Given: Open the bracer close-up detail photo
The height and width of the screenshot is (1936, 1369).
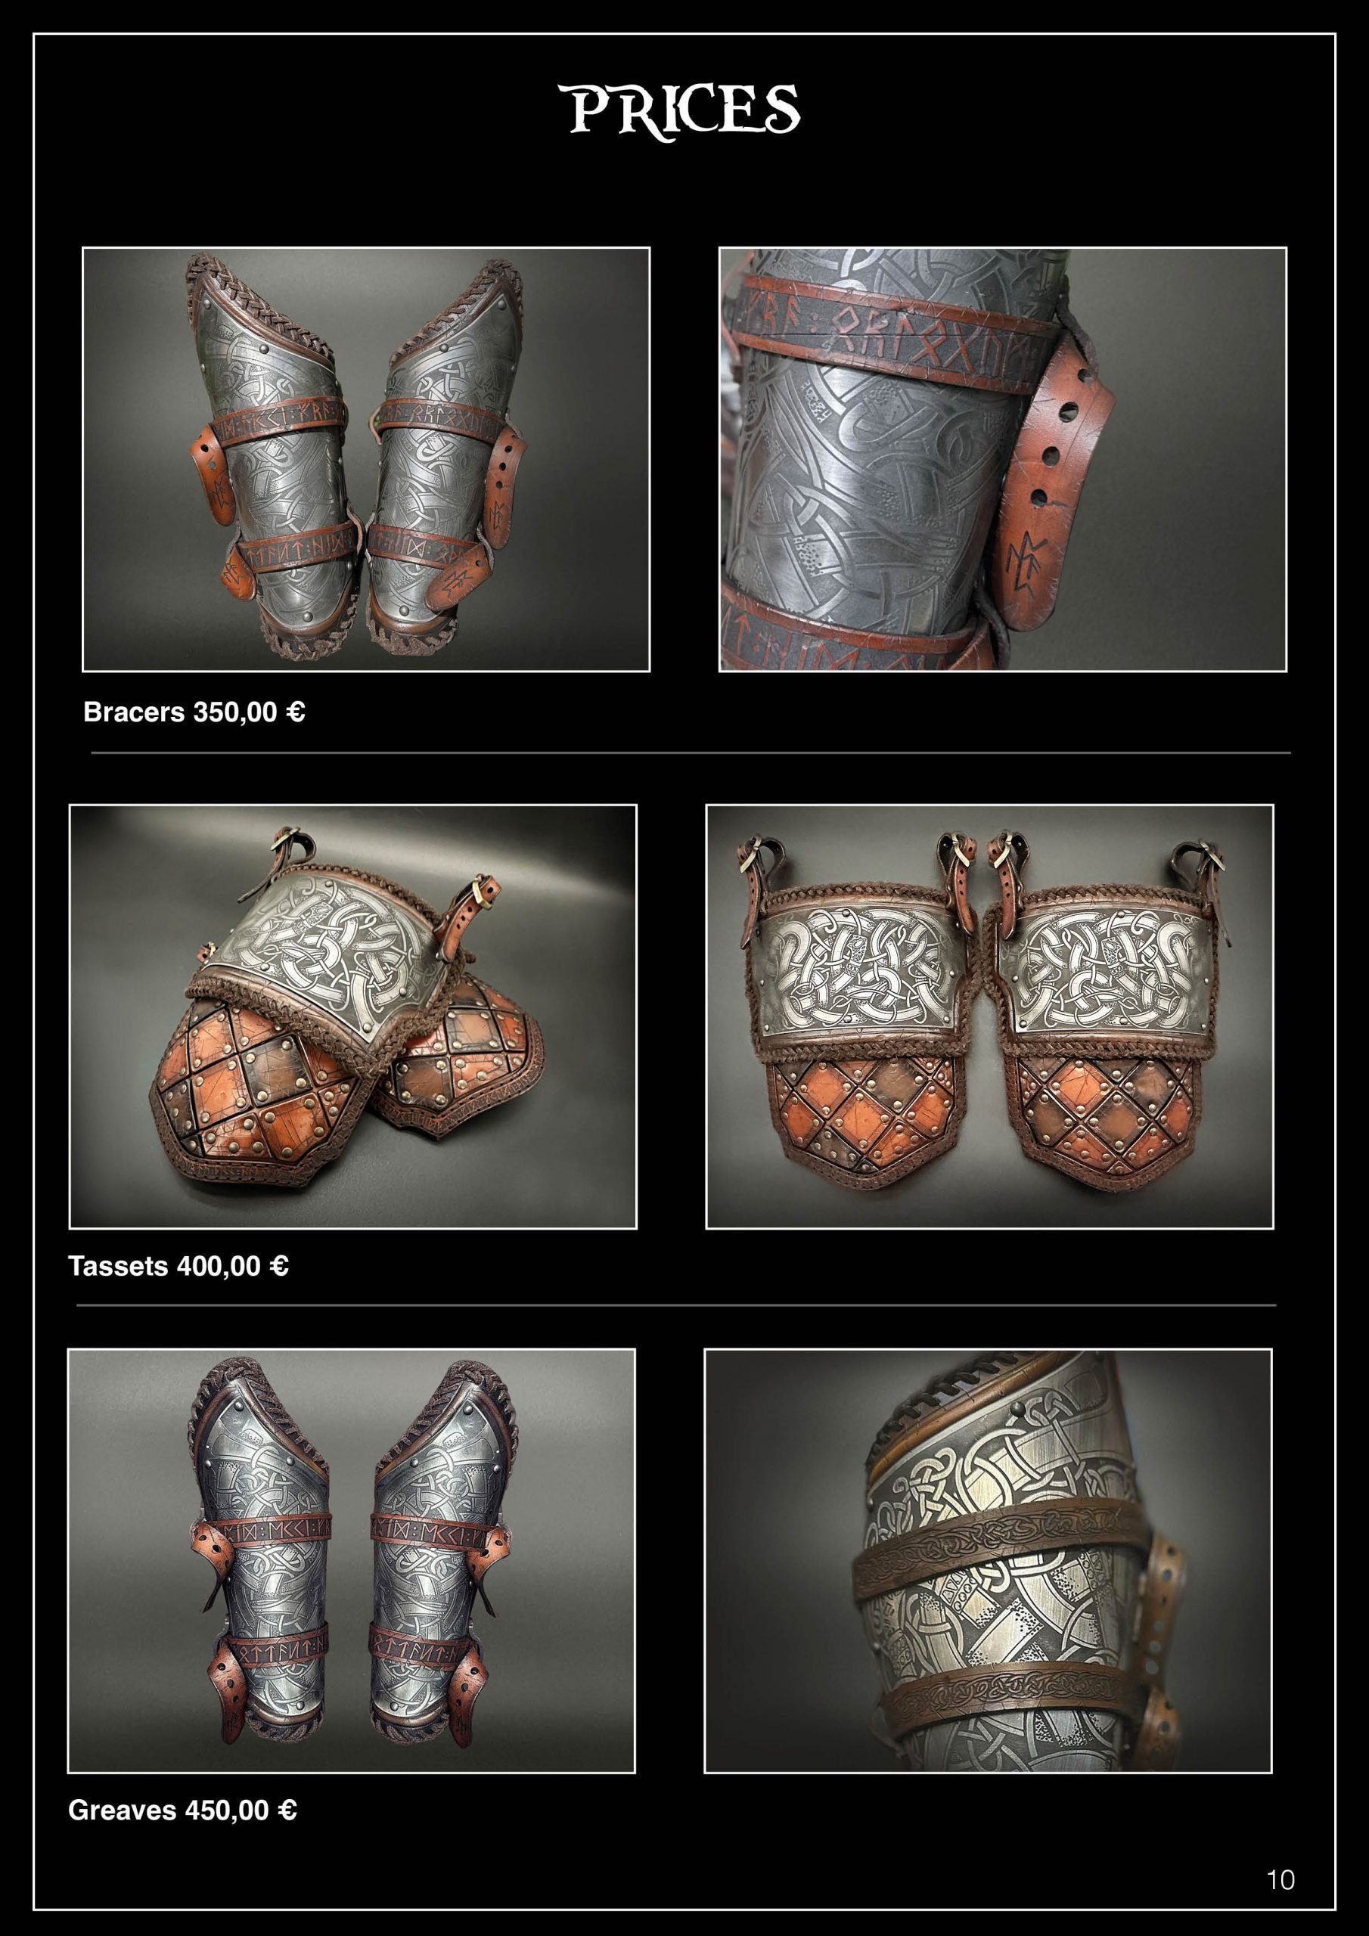Looking at the screenshot, I should tap(1002, 460).
